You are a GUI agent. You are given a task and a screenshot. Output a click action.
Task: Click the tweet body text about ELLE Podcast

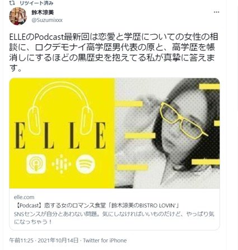click(x=114, y=53)
